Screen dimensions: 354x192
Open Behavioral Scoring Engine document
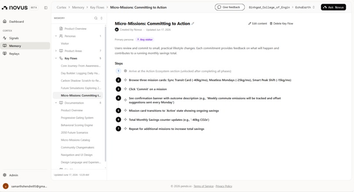click(77, 125)
